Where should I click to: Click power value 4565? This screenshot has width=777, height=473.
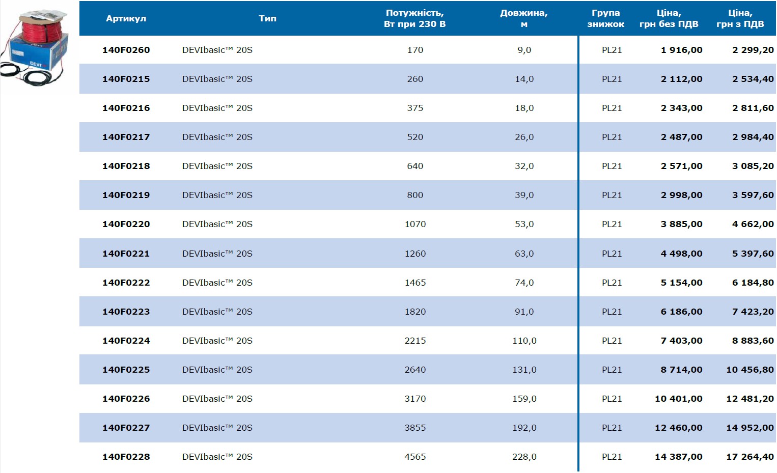pos(415,457)
